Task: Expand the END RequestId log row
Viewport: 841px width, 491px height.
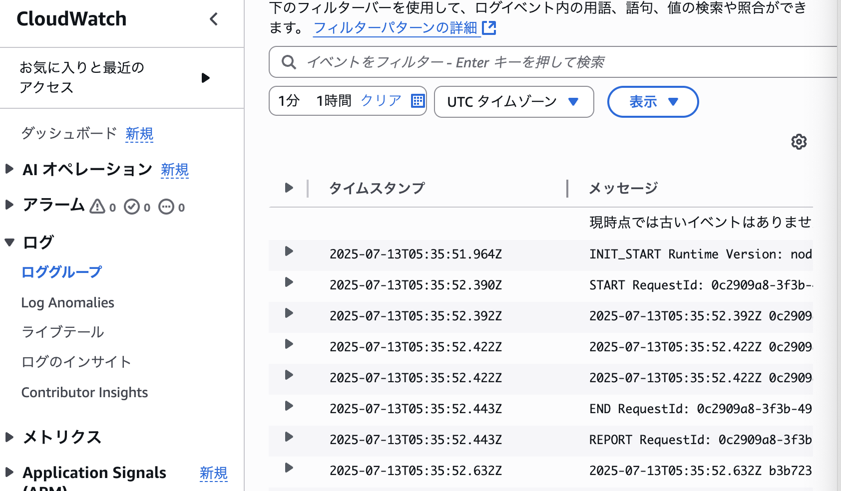Action: pos(289,406)
